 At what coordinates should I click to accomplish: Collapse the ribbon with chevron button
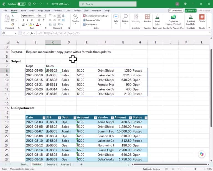209,28
